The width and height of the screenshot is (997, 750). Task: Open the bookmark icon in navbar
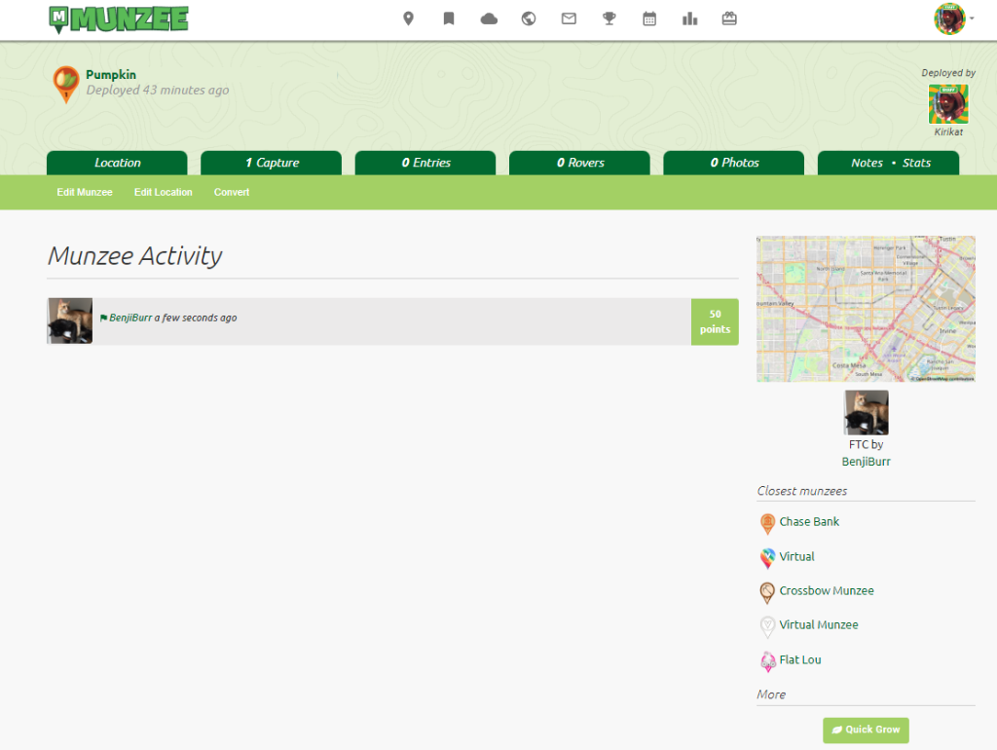click(x=449, y=19)
